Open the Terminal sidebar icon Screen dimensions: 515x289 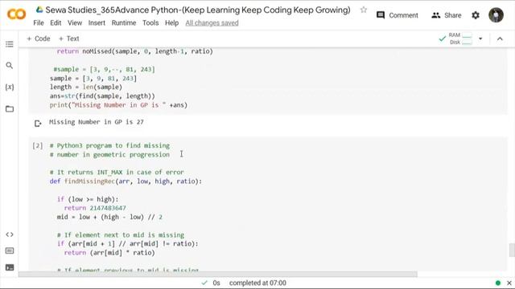click(10, 267)
